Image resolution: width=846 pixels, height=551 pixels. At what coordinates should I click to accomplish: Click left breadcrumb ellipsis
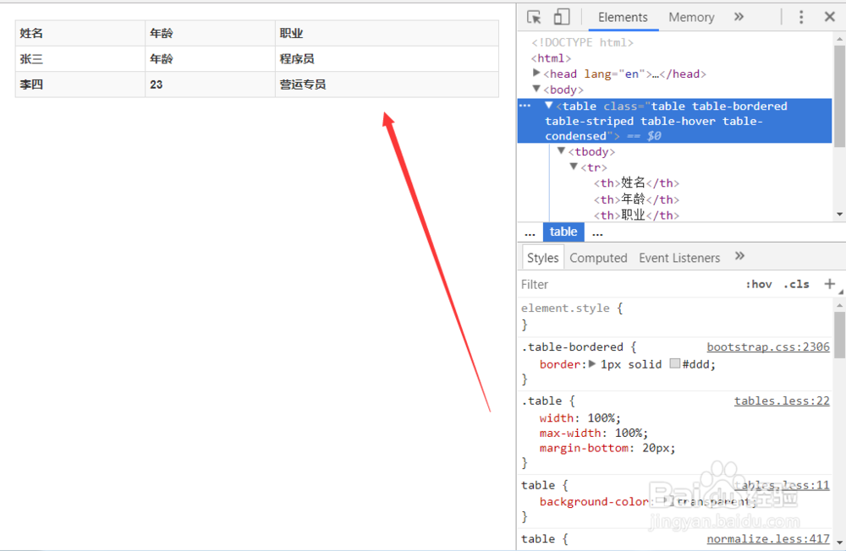click(x=530, y=233)
